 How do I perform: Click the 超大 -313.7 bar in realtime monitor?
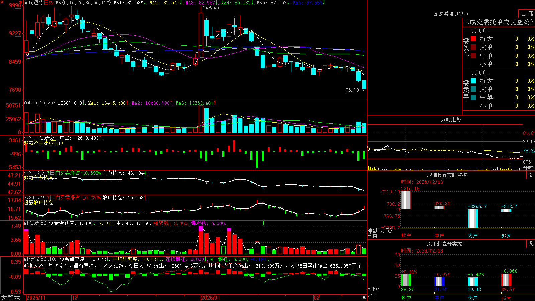pos(506,211)
